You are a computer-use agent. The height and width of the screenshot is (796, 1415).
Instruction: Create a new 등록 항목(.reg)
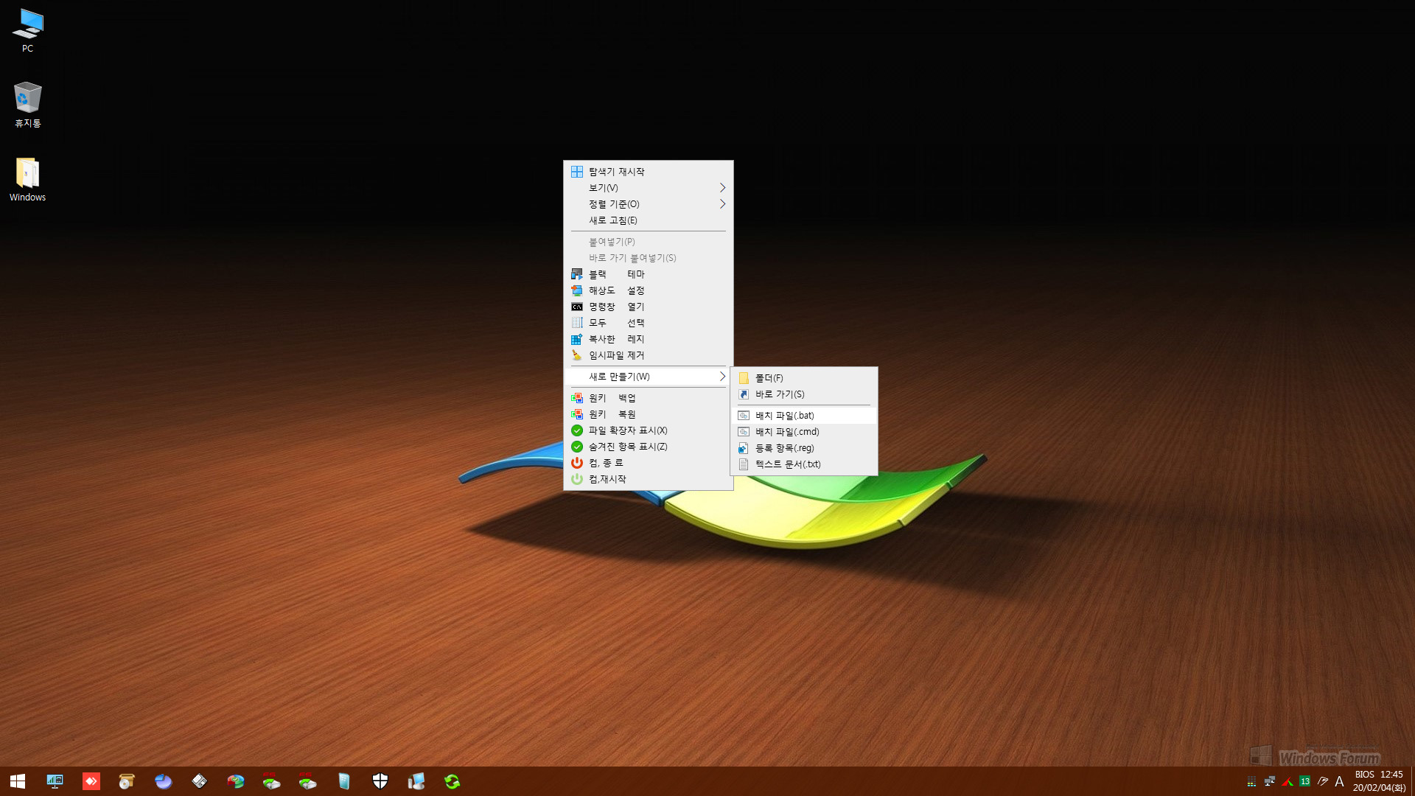[804, 448]
